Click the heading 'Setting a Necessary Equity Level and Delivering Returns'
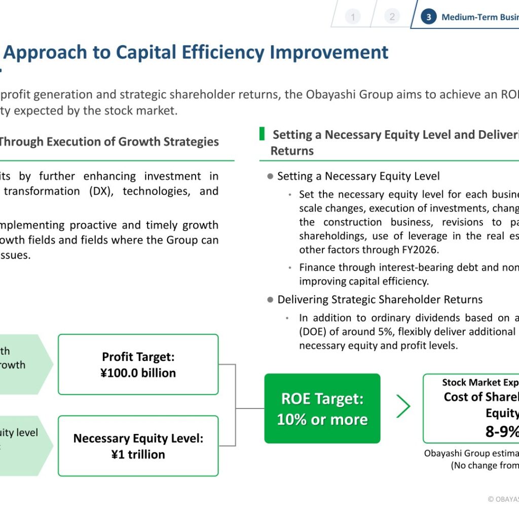Viewport: 519px width, 519px height. [x=394, y=142]
